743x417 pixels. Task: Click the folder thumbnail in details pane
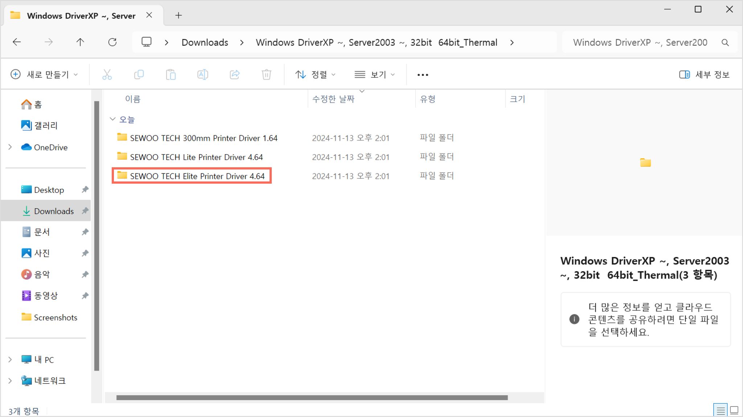tap(645, 162)
